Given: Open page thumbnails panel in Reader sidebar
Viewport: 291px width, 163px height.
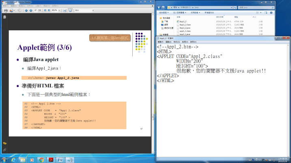Looking at the screenshot, I should click(x=4, y=17).
